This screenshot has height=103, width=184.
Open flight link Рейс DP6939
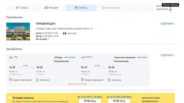coord(70,58)
